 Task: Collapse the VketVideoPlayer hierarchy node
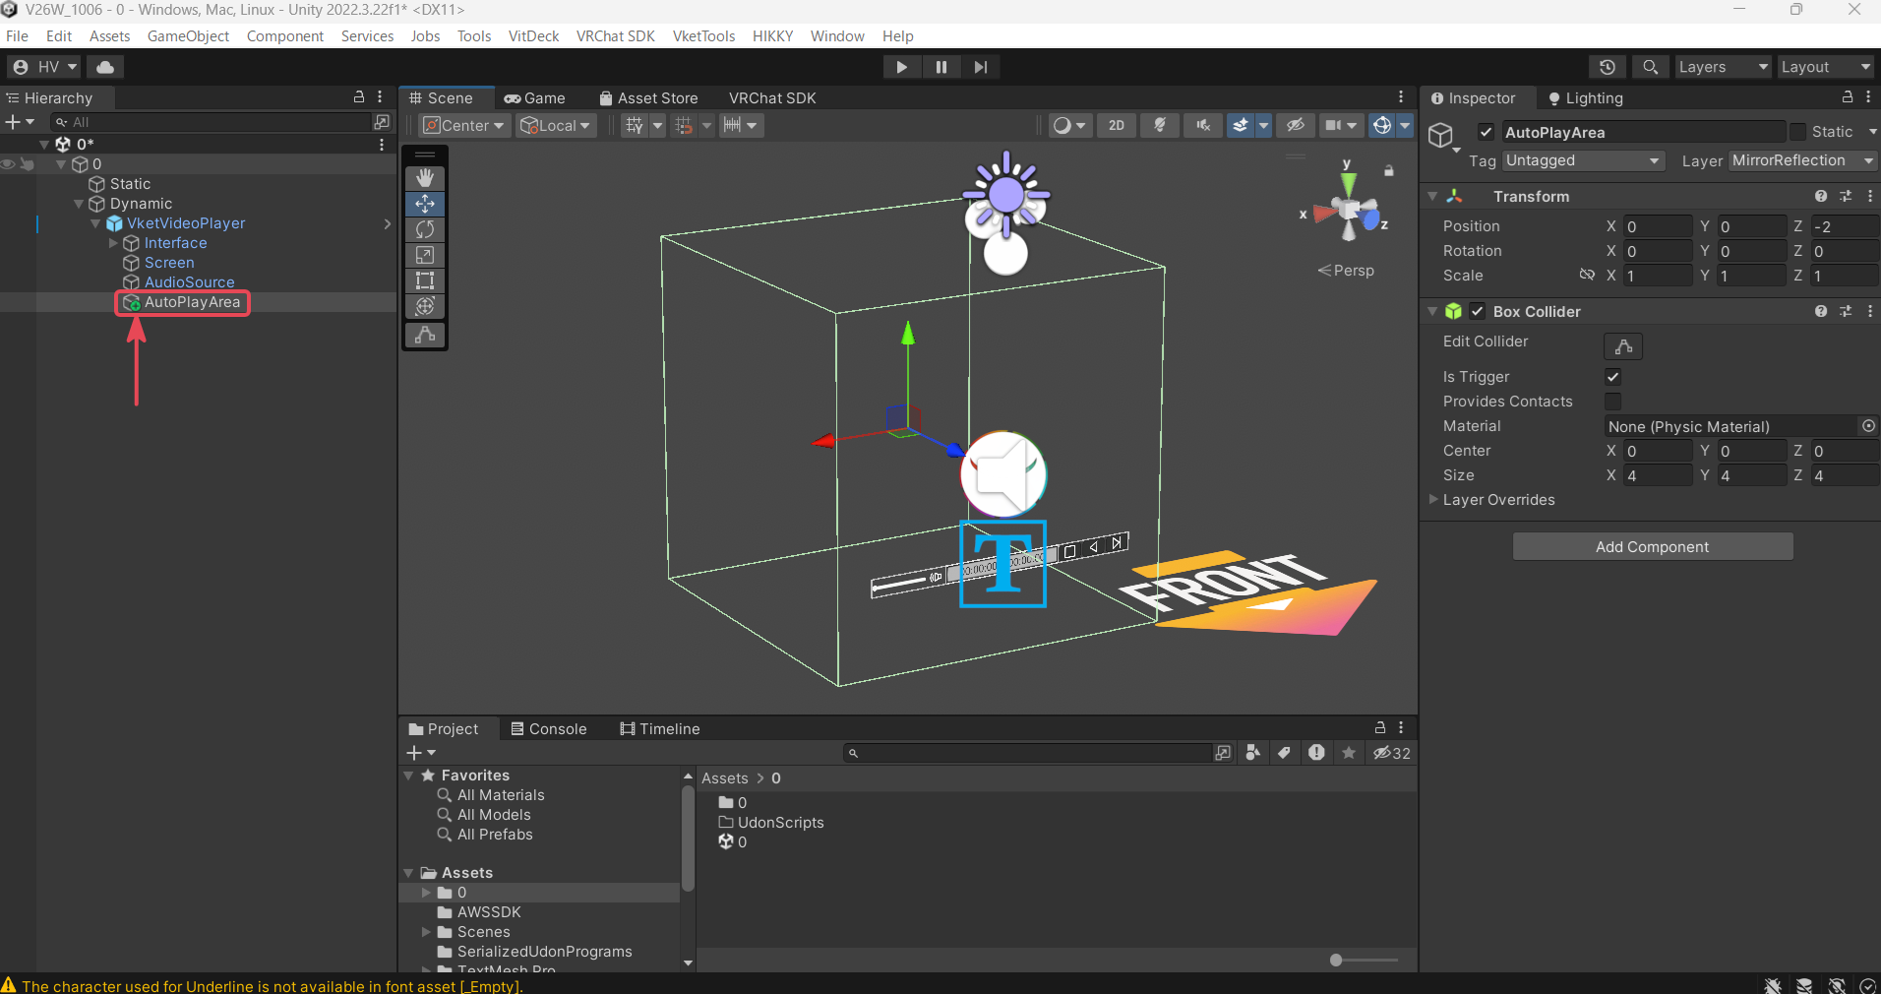(x=96, y=223)
